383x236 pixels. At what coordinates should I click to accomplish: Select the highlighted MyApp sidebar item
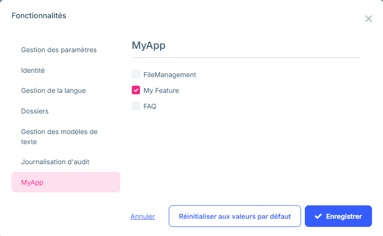pyautogui.click(x=66, y=182)
